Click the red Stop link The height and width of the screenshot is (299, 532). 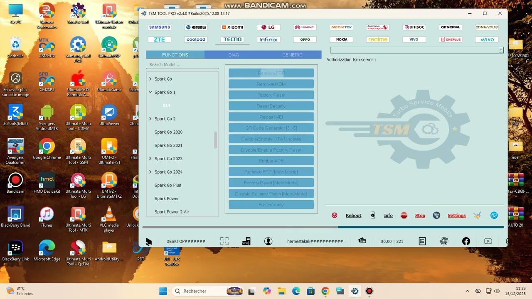pyautogui.click(x=420, y=216)
